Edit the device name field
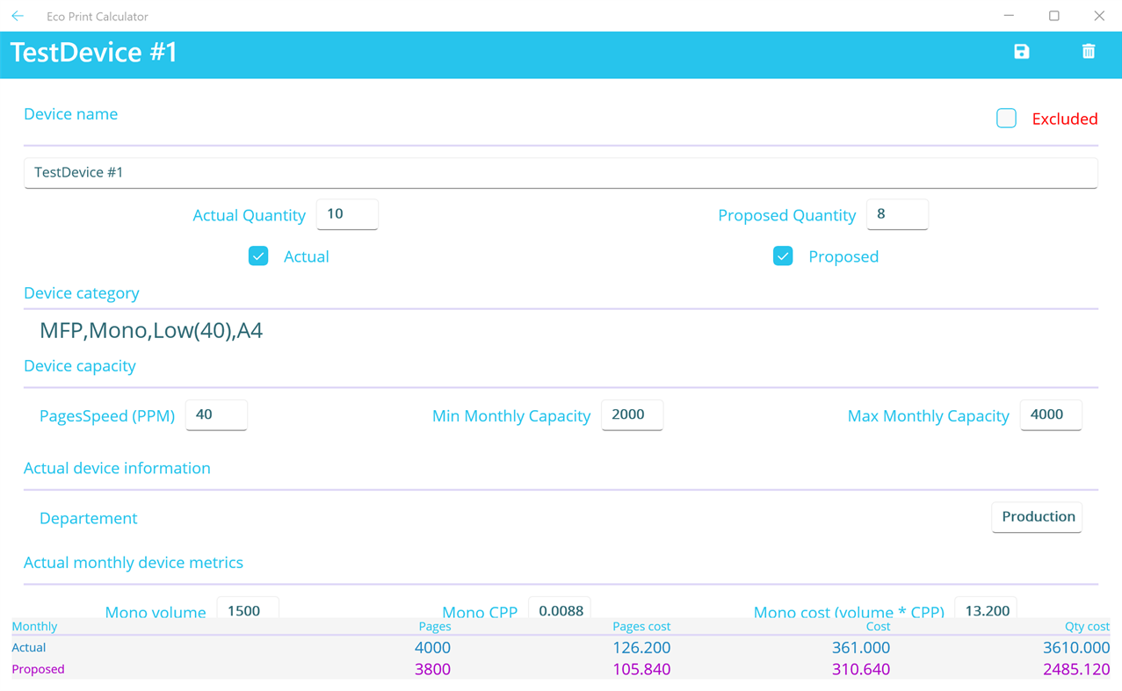Viewport: 1122px width, 691px height. point(561,172)
